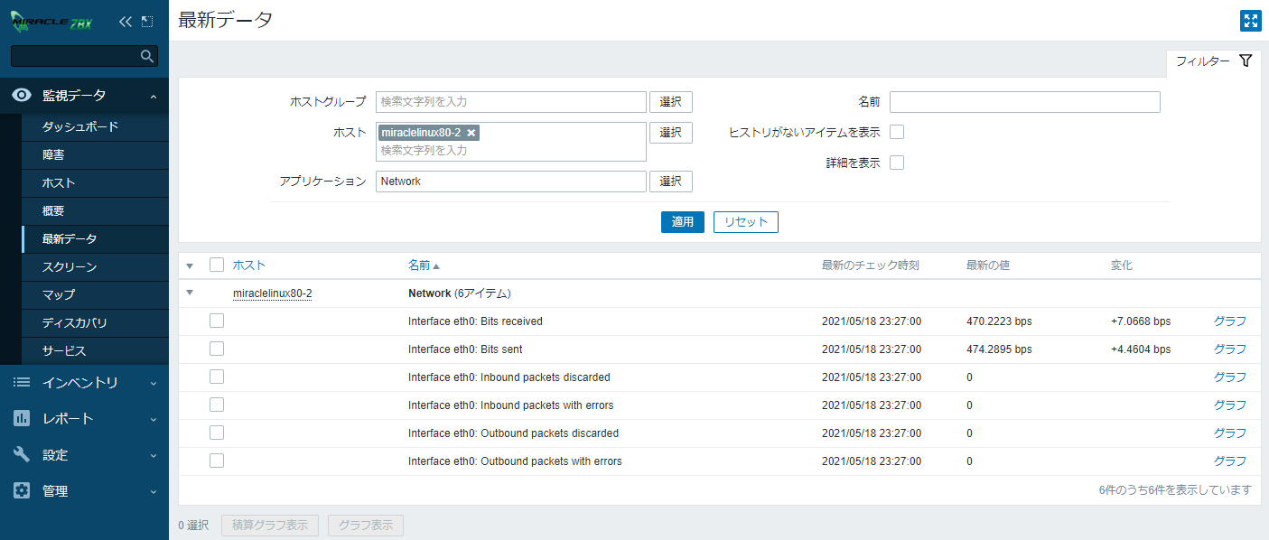
Task: Click the 名前 filter input field
Action: pos(1024,102)
